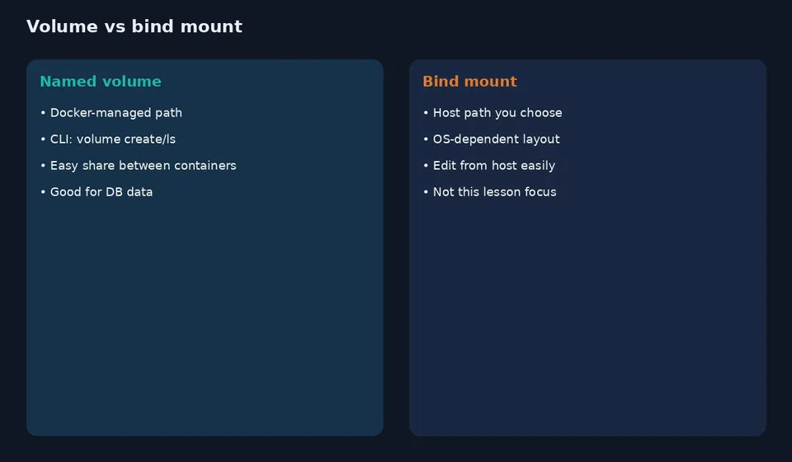The image size is (792, 462).
Task: Click the 'Good for DB data' bullet
Action: tap(97, 192)
